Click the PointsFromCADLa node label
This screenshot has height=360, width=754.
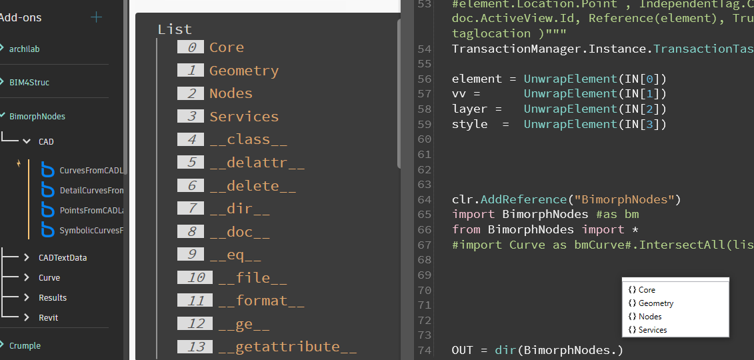(x=91, y=211)
